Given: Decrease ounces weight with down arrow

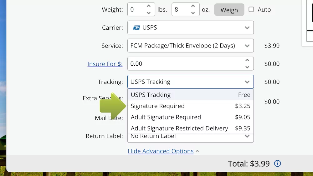Looking at the screenshot, I should tap(193, 13).
